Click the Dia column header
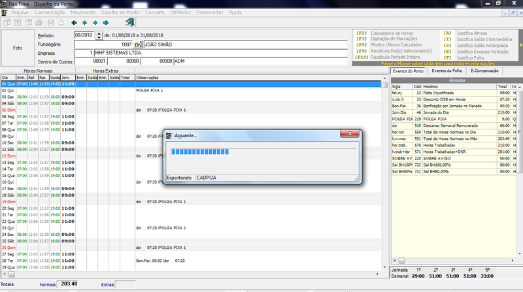Screen dimensions: 523x292 8,78
